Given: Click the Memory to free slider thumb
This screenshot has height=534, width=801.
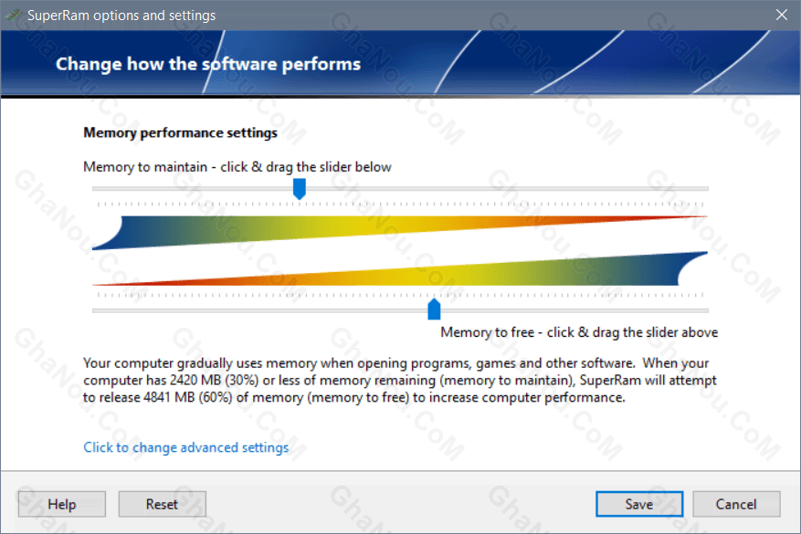Looking at the screenshot, I should coord(434,309).
